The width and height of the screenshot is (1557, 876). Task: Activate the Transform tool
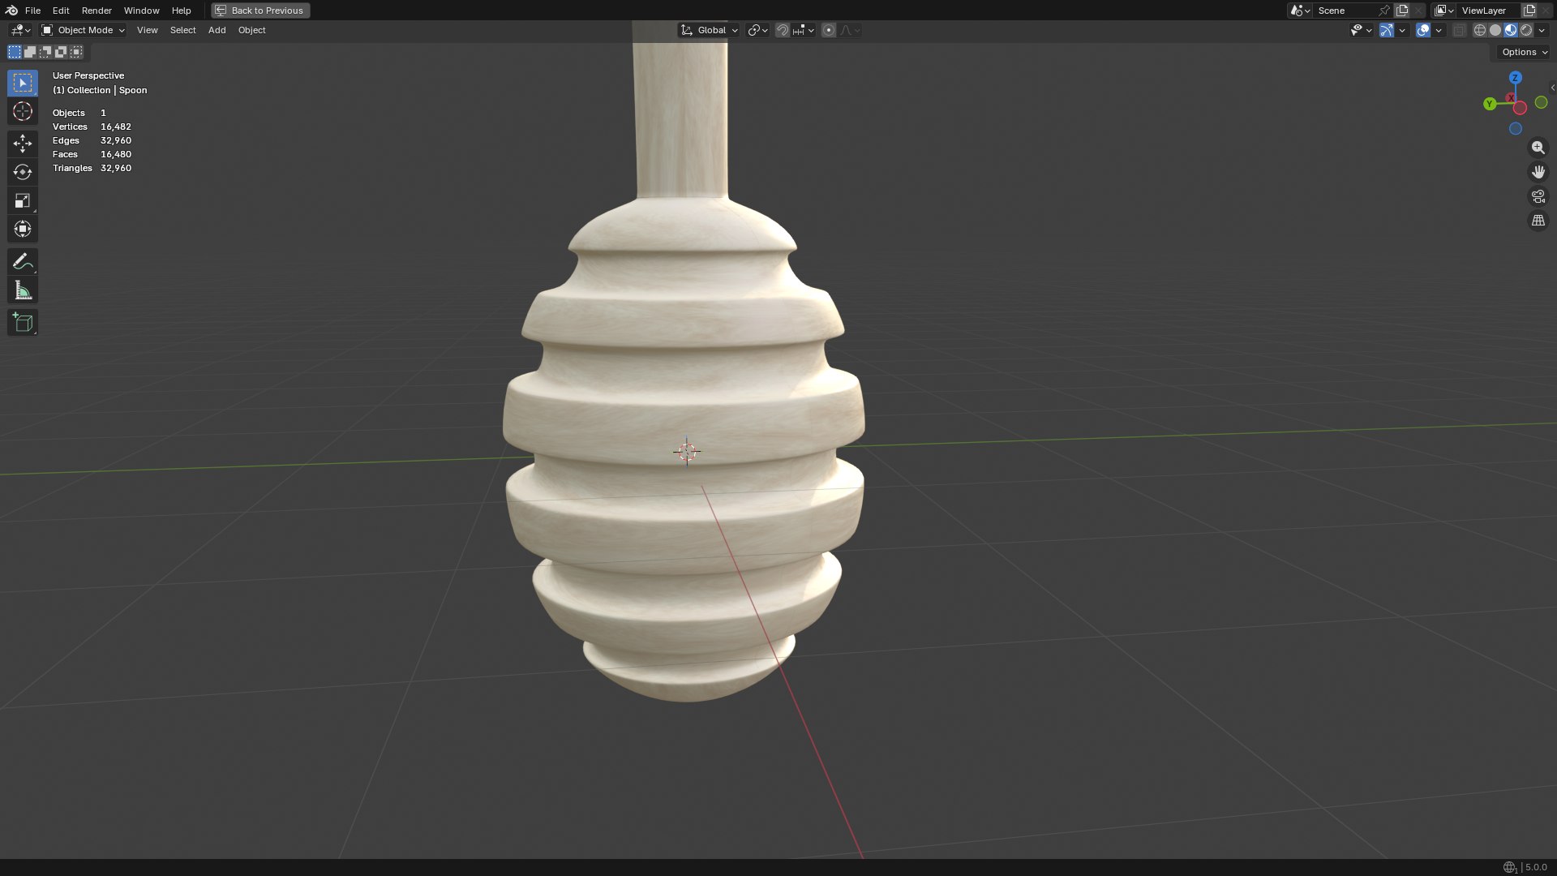[23, 229]
